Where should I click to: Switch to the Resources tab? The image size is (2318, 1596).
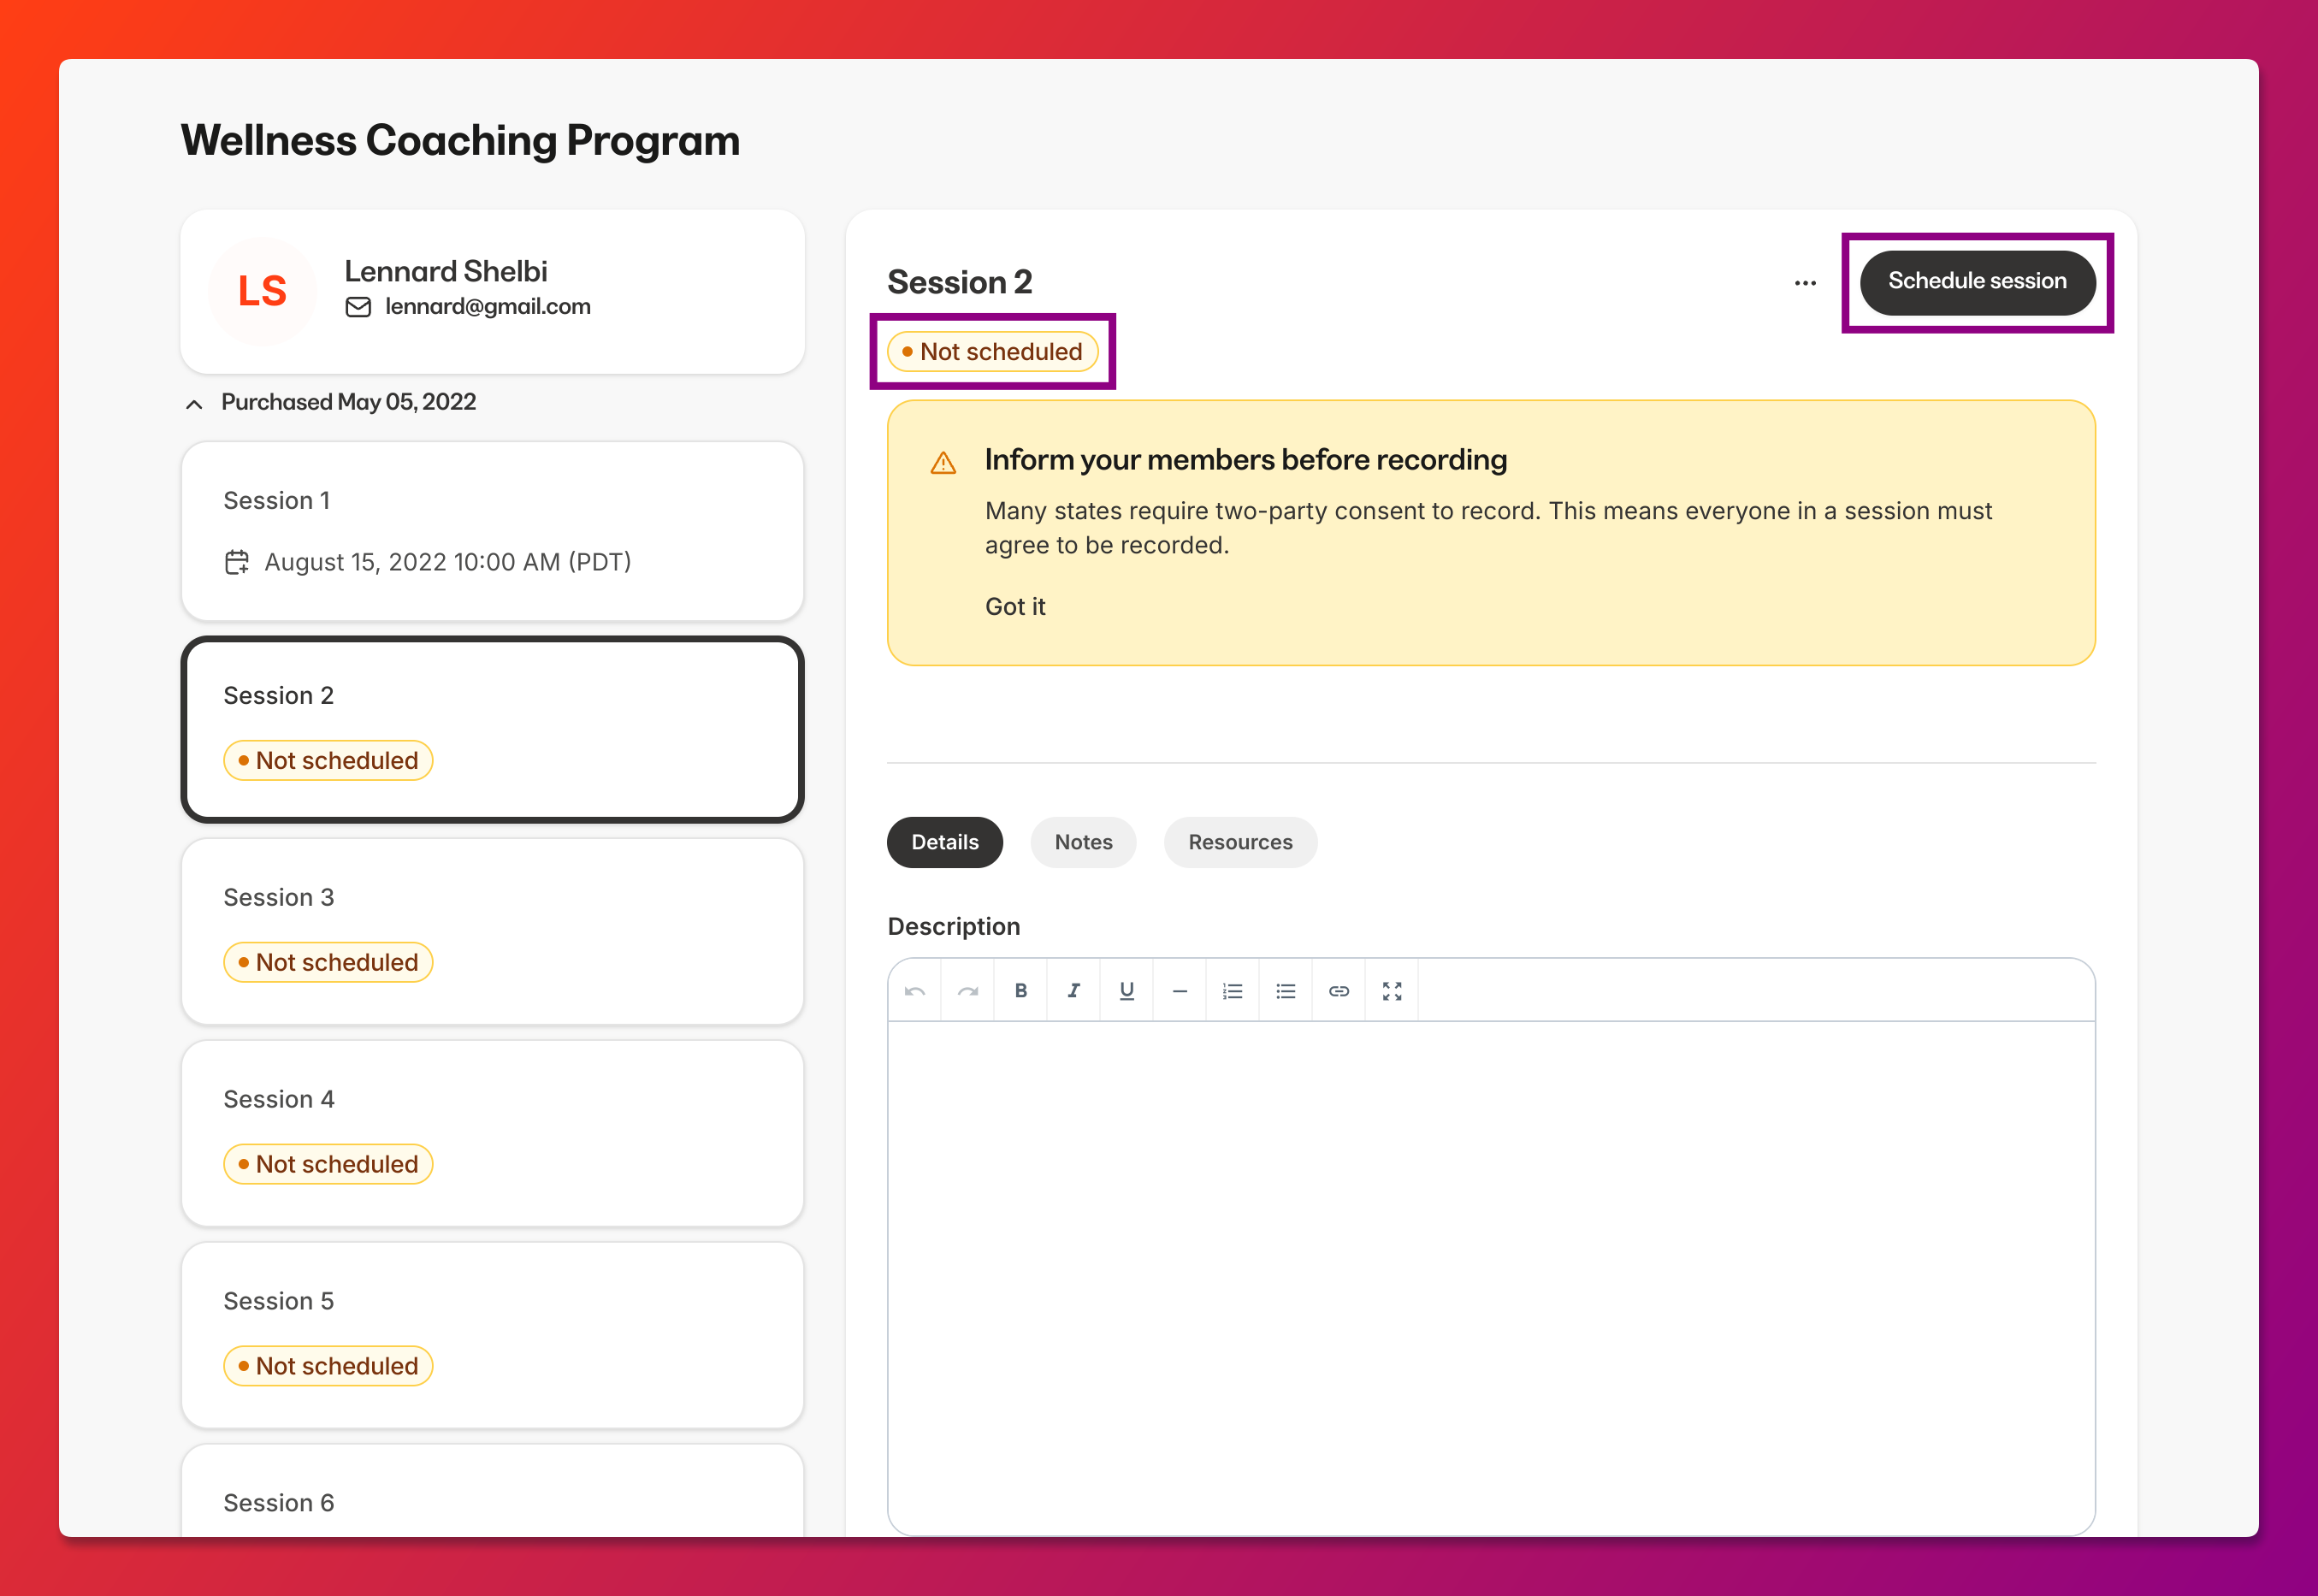coord(1240,842)
